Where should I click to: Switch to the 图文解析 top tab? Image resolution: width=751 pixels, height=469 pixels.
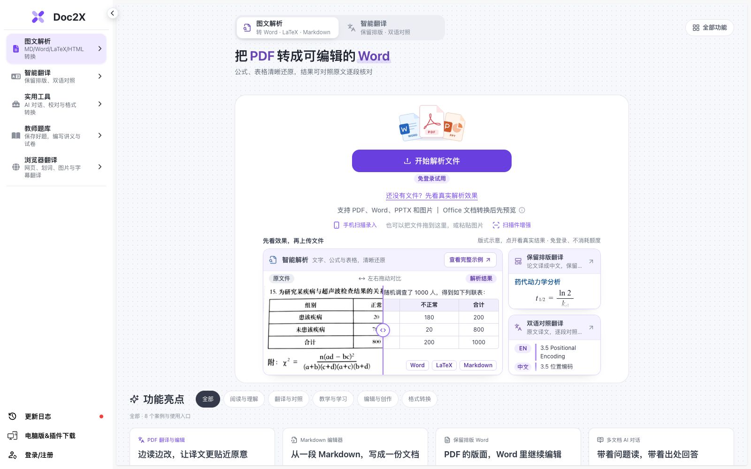tap(287, 28)
